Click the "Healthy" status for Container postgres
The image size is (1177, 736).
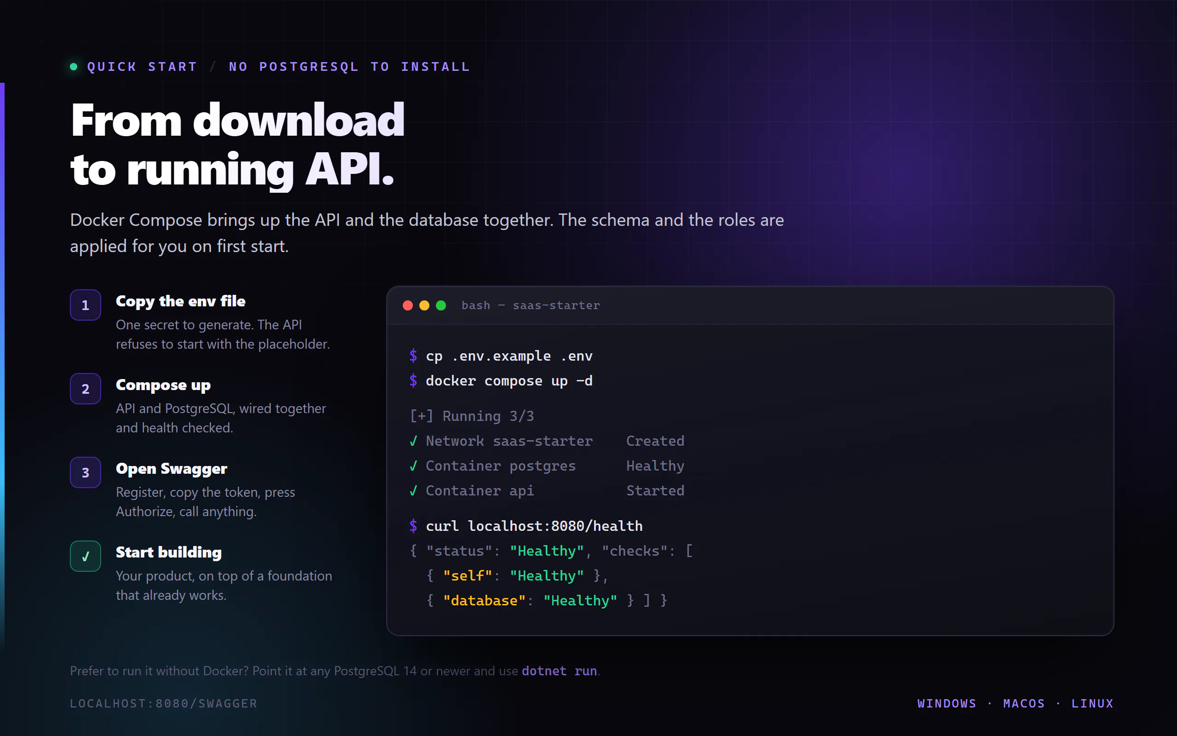tap(655, 466)
